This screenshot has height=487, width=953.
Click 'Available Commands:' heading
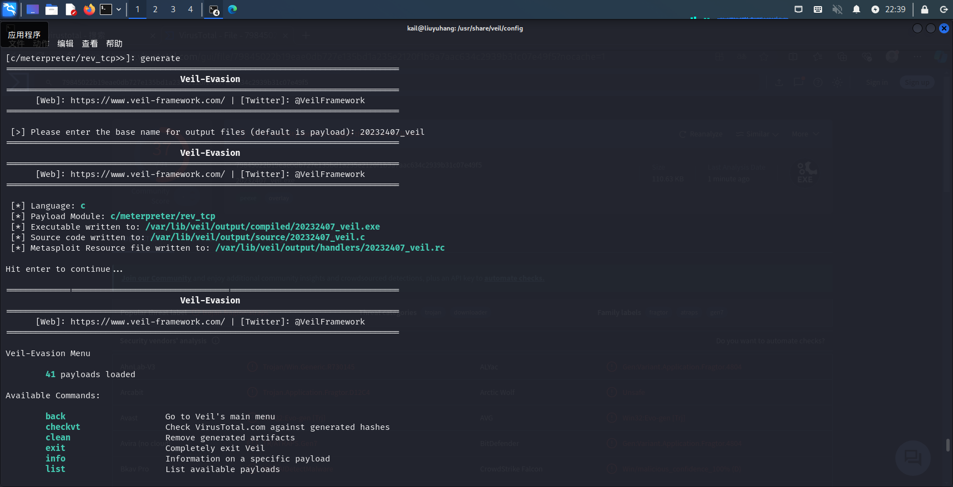[x=53, y=395]
